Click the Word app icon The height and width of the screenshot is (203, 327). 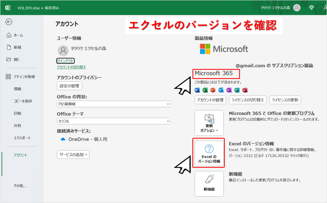tap(197, 90)
